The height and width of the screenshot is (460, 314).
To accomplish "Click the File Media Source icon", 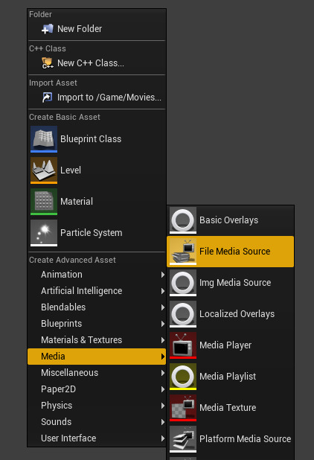I will [x=183, y=252].
